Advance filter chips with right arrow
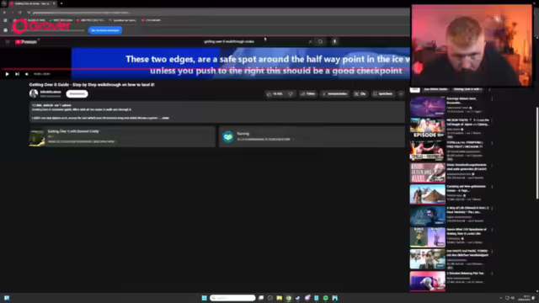Screen dimensions: 539x303 pos(489,89)
